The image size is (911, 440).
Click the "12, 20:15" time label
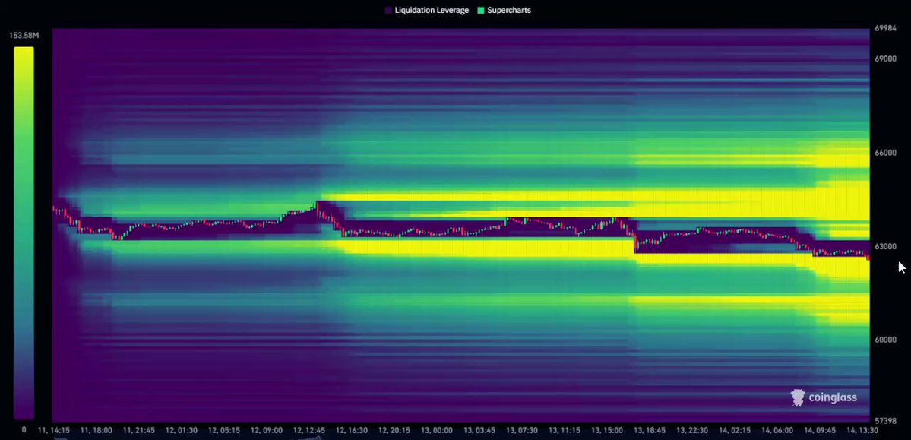pos(394,431)
